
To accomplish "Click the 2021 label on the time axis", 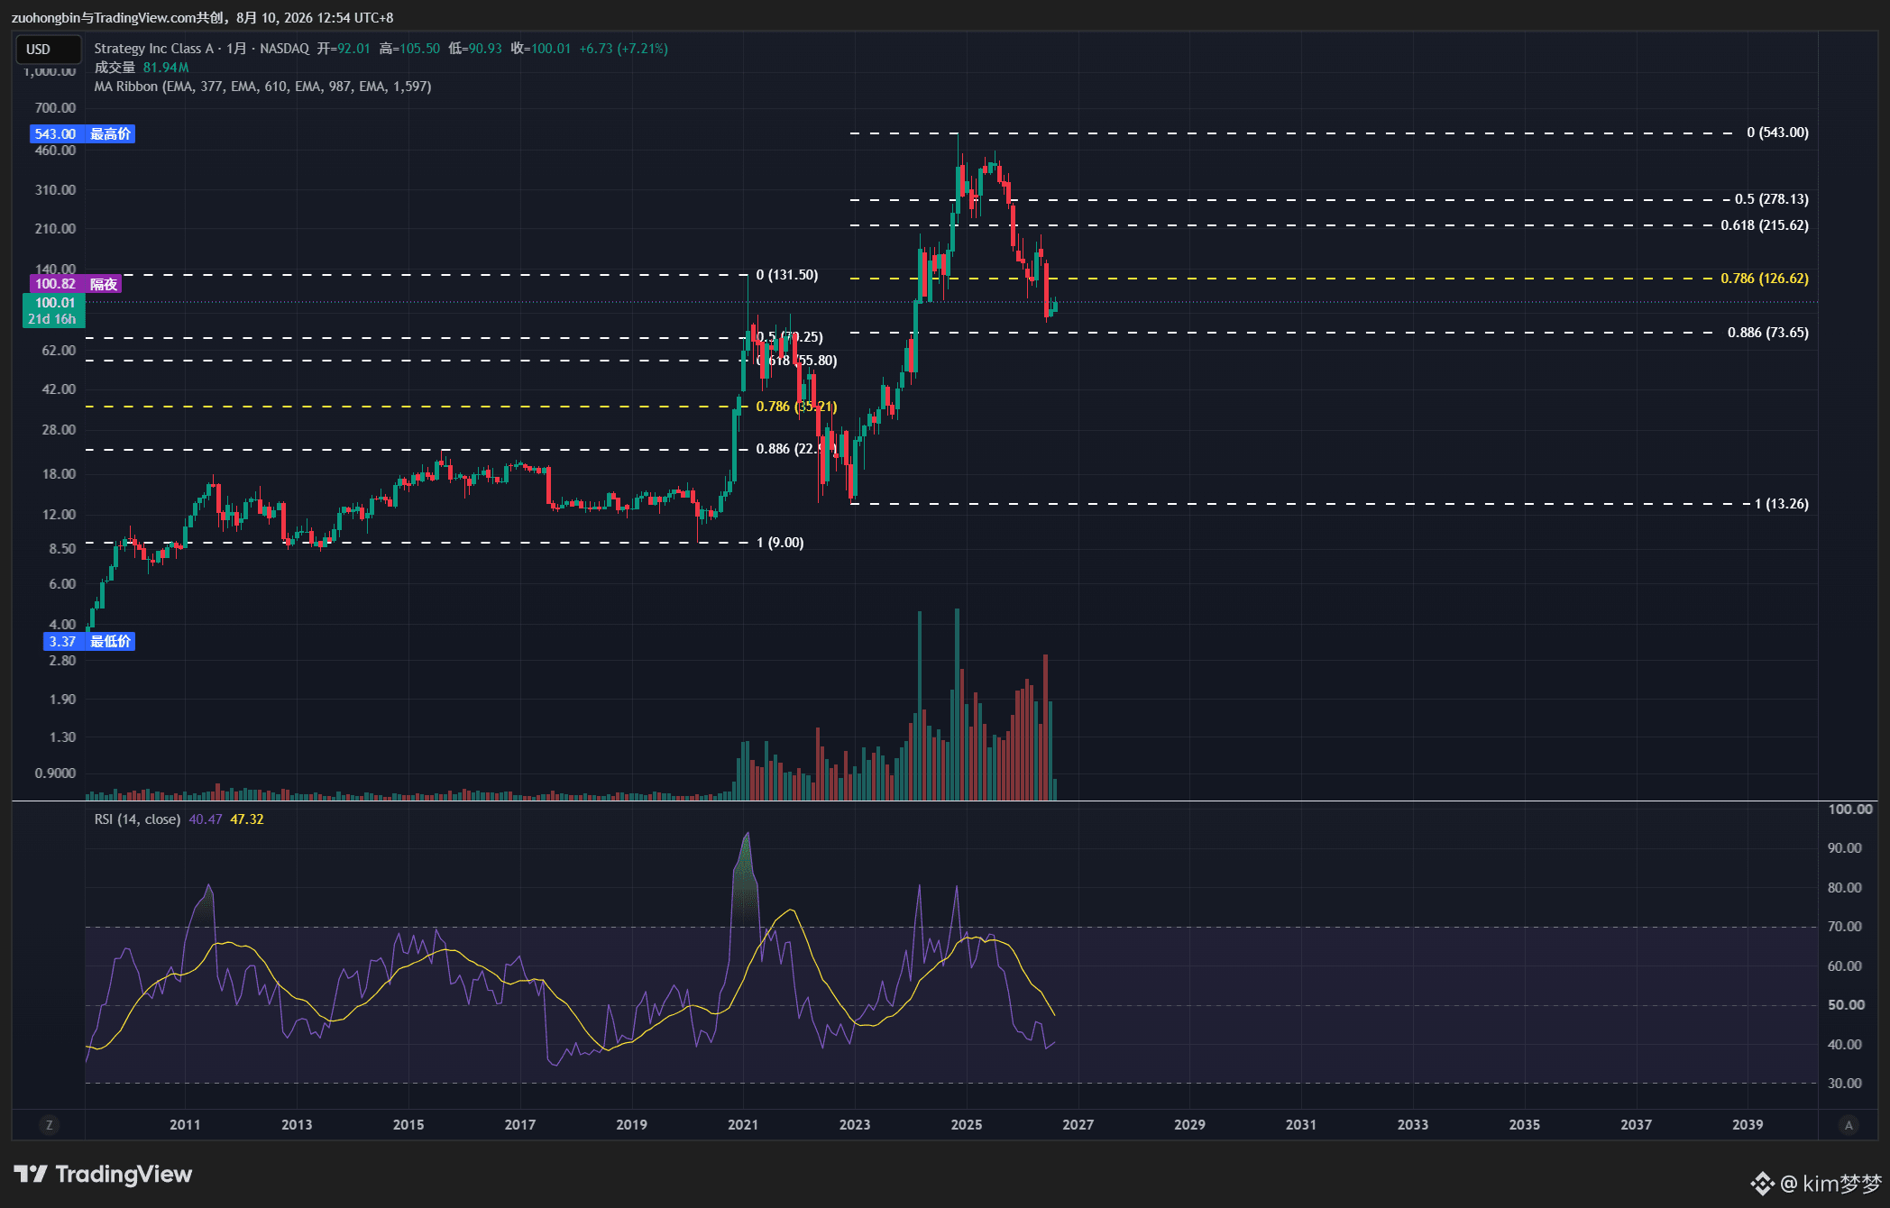I will 743,1125.
